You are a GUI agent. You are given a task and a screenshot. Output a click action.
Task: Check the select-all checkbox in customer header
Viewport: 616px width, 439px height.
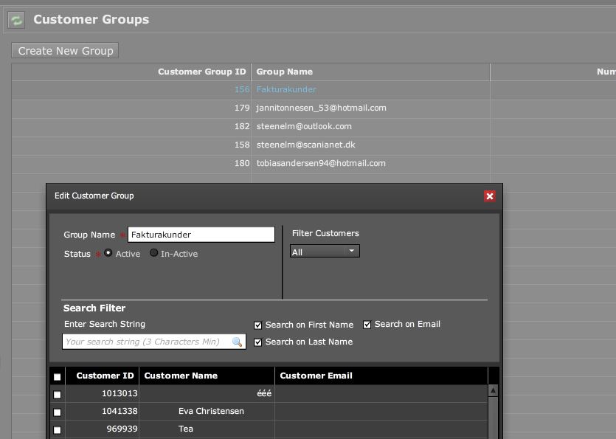(58, 376)
